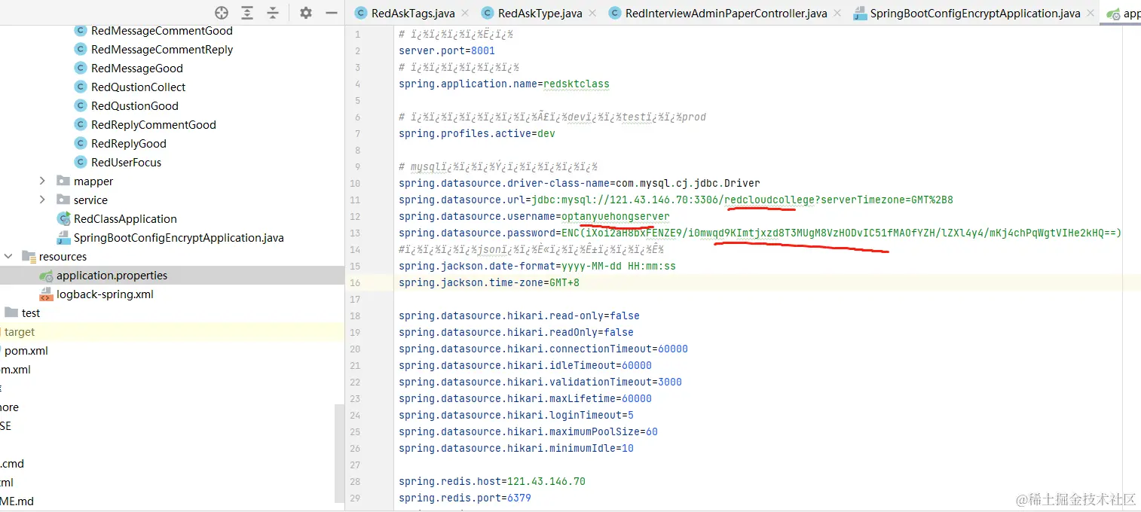This screenshot has height=512, width=1141.
Task: Click the hikari.idleTimeout=60000 line
Action: tap(525, 366)
